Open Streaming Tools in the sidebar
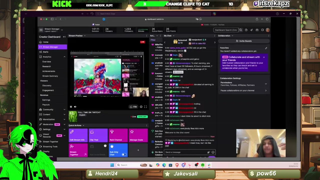Screen dimensions: 320x180 [50, 146]
